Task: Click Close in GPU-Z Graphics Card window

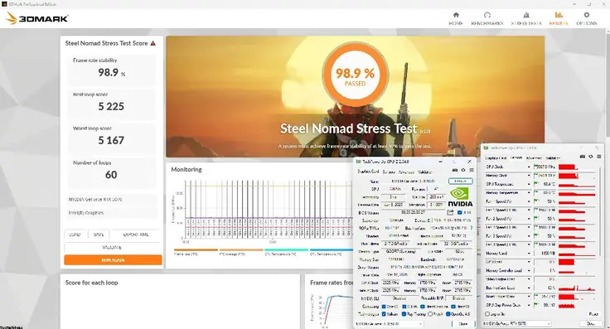Action: tap(463, 323)
